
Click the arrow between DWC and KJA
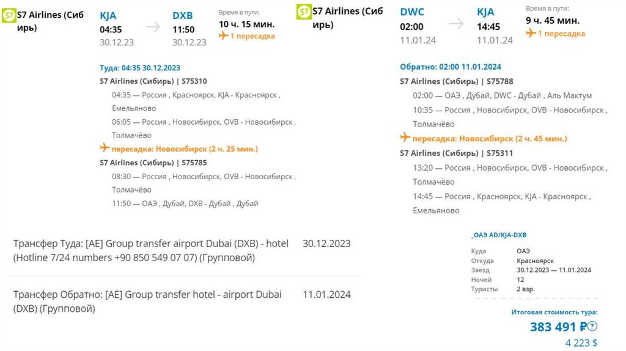(456, 23)
